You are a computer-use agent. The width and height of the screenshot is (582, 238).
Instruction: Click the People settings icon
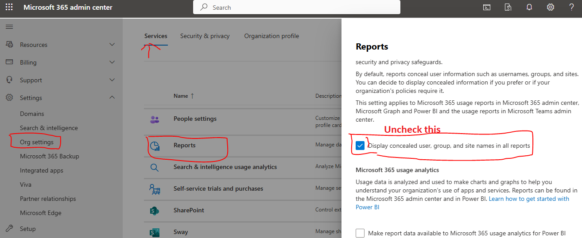(x=154, y=119)
